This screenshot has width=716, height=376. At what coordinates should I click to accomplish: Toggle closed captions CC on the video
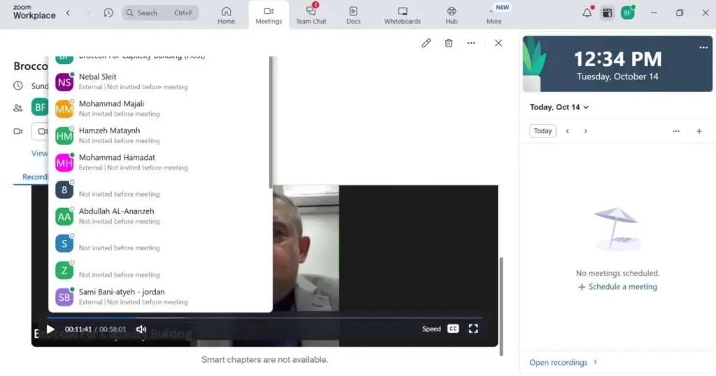(453, 329)
